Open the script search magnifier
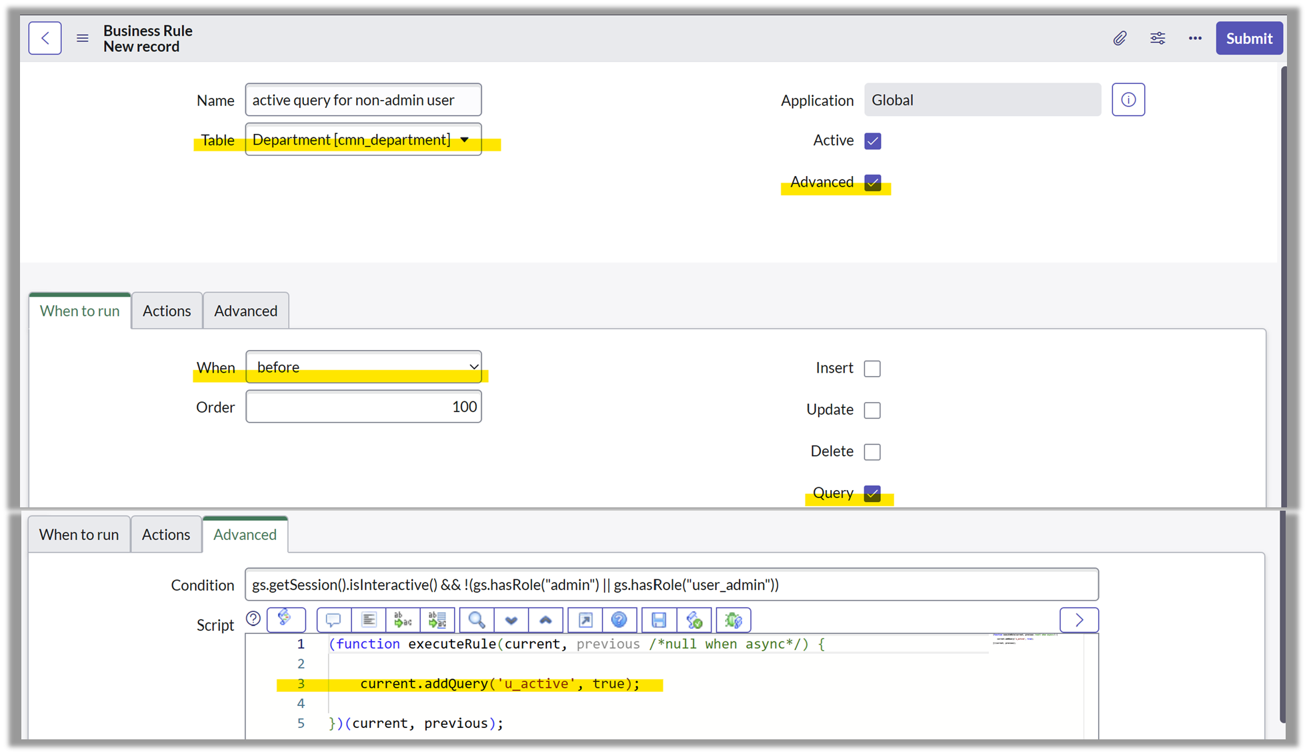The height and width of the screenshot is (754, 1307). pyautogui.click(x=477, y=620)
